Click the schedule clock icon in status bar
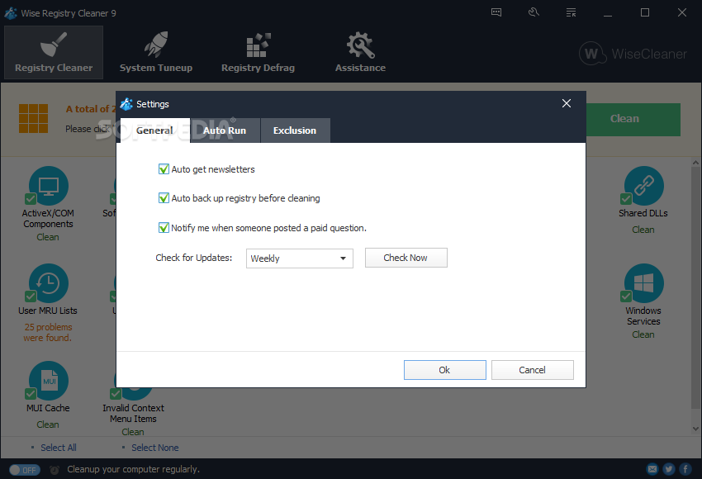The width and height of the screenshot is (702, 479). coord(55,470)
